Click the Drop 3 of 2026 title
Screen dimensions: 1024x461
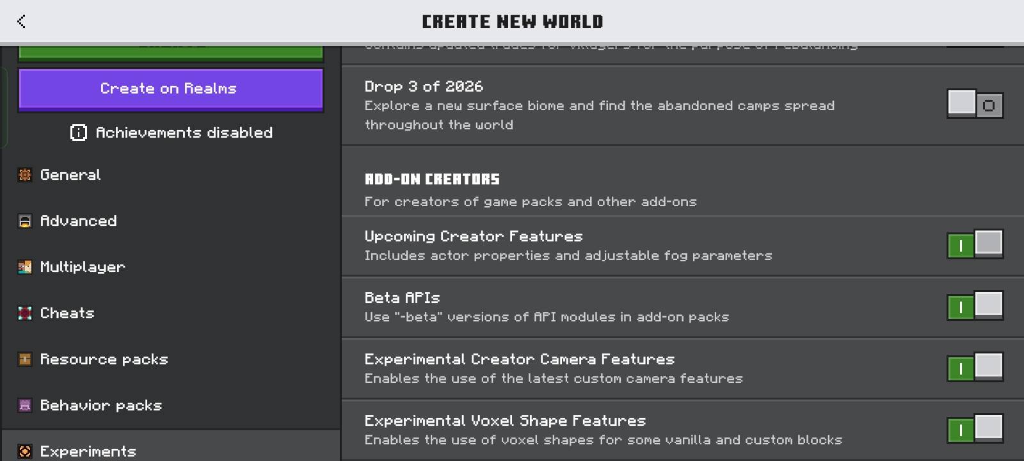pos(424,86)
